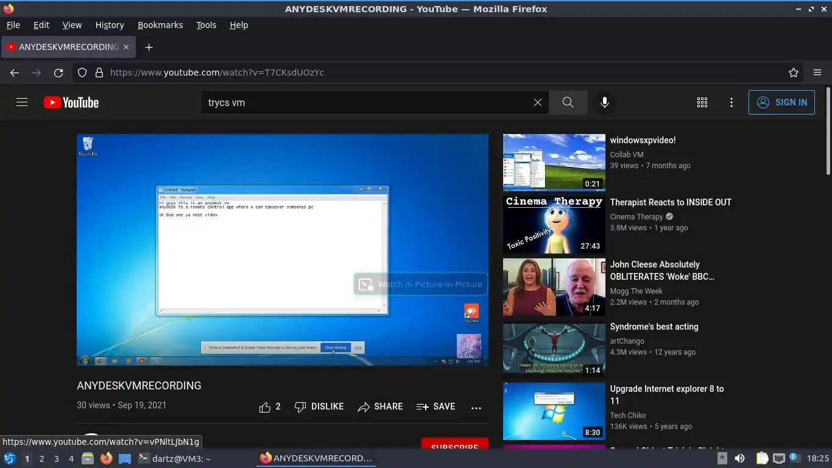Visit the Tech Chiko channel
This screenshot has width=832, height=468.
[x=628, y=416]
